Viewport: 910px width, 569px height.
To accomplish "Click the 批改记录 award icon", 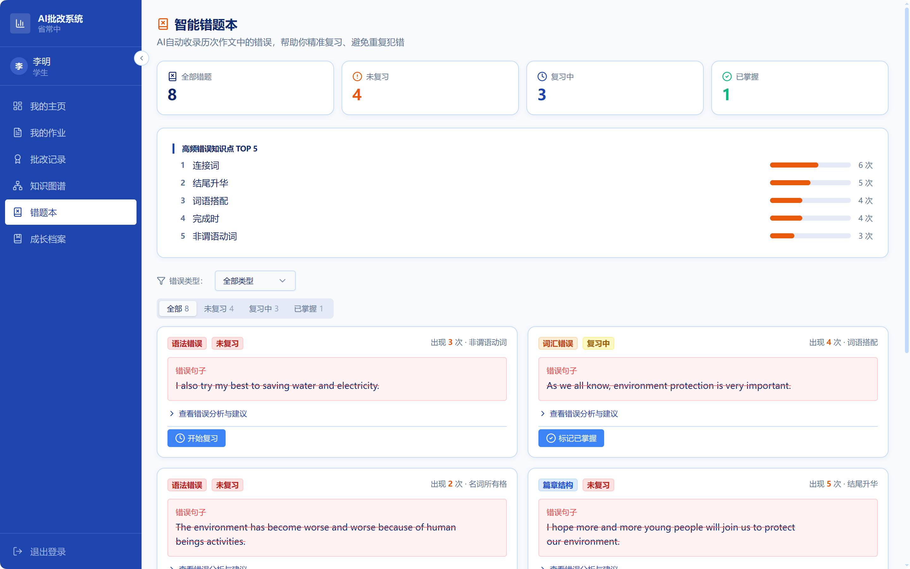I will click(18, 159).
